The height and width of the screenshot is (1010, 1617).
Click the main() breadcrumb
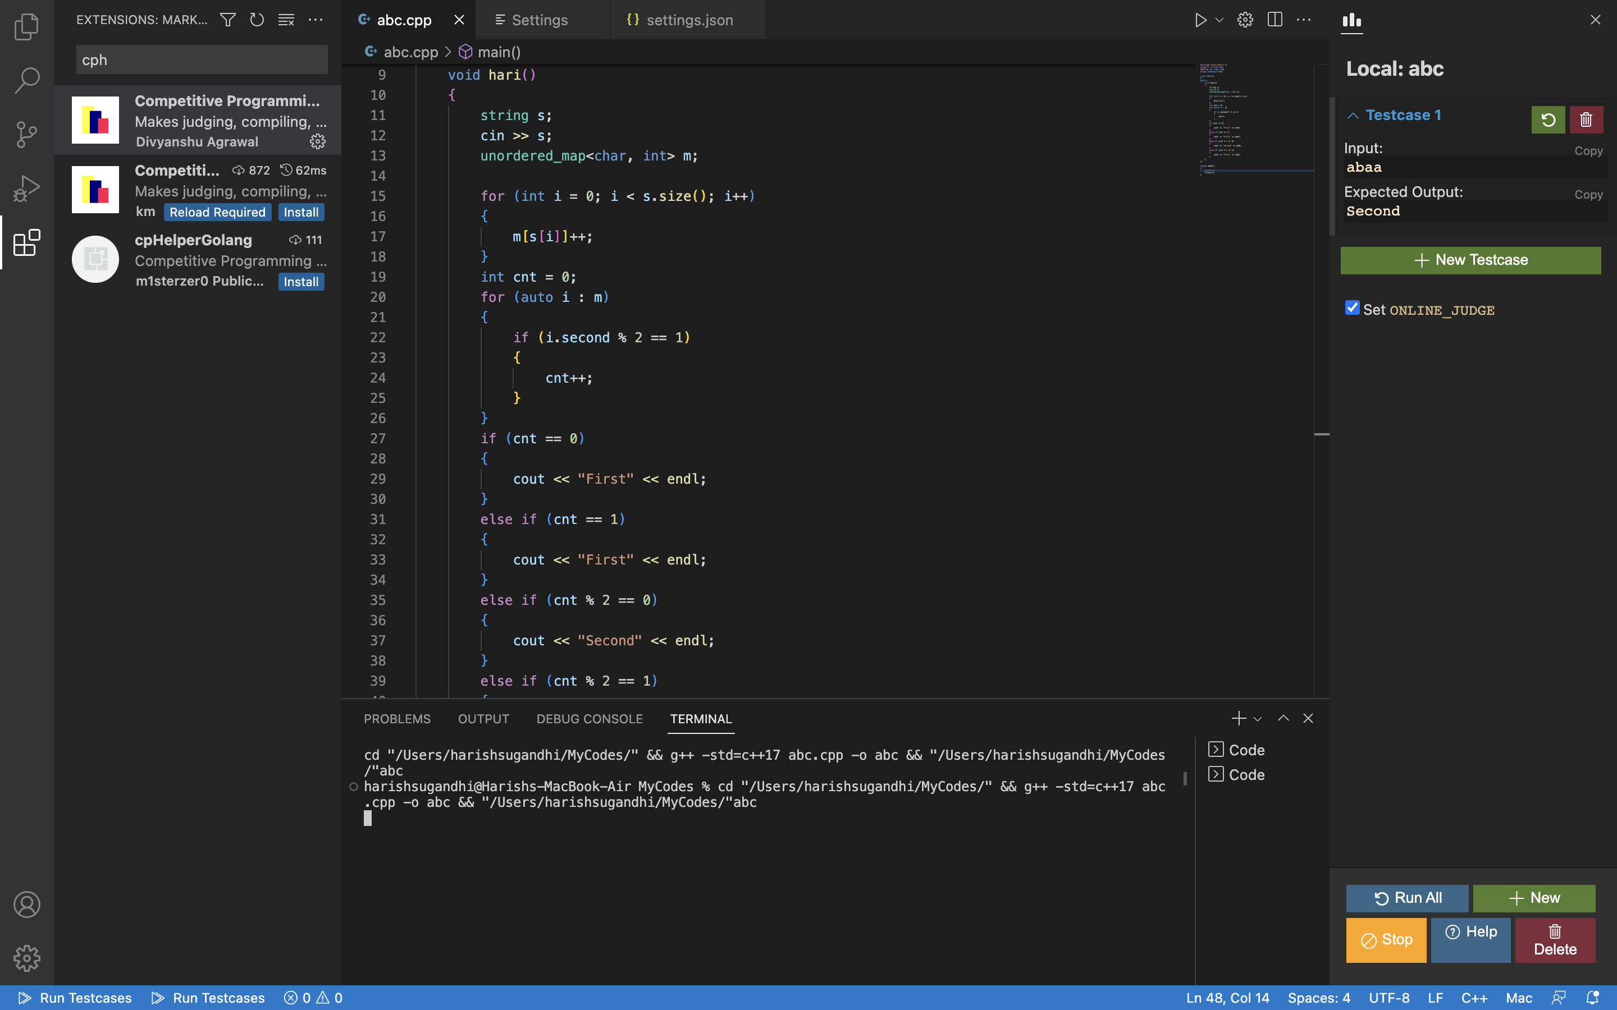pos(490,52)
